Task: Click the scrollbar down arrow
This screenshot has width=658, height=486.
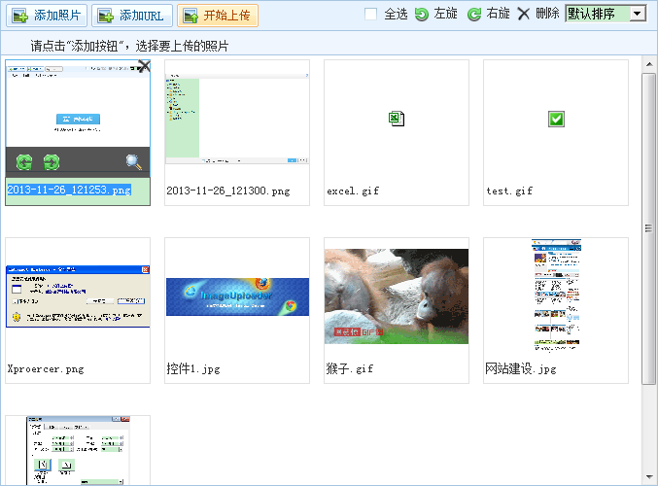Action: [649, 477]
